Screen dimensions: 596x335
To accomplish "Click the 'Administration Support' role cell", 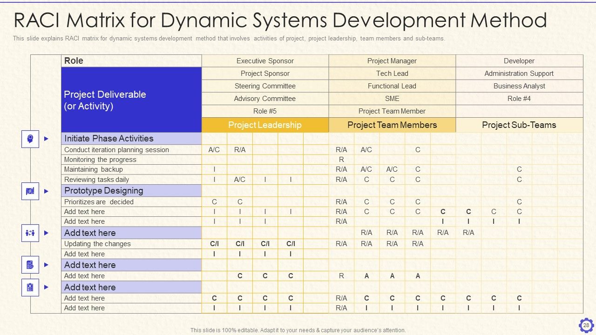I will [x=519, y=74].
